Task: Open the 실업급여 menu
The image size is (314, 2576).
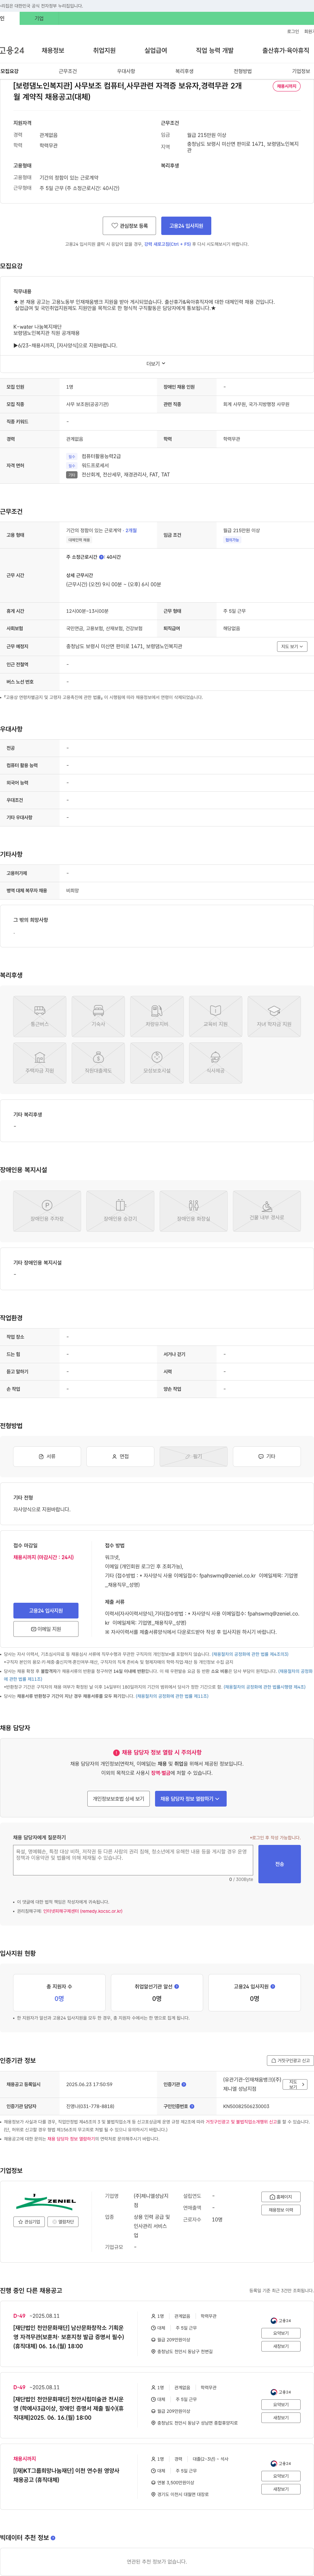Action: tap(155, 50)
